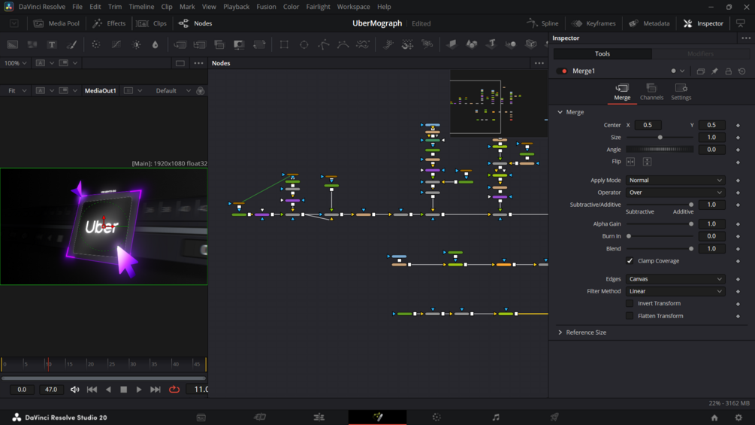Add a Rectangle mask tool

(284, 44)
